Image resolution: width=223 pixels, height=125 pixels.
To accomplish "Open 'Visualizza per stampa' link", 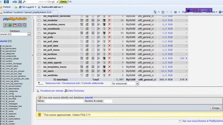I will tap(52, 91).
